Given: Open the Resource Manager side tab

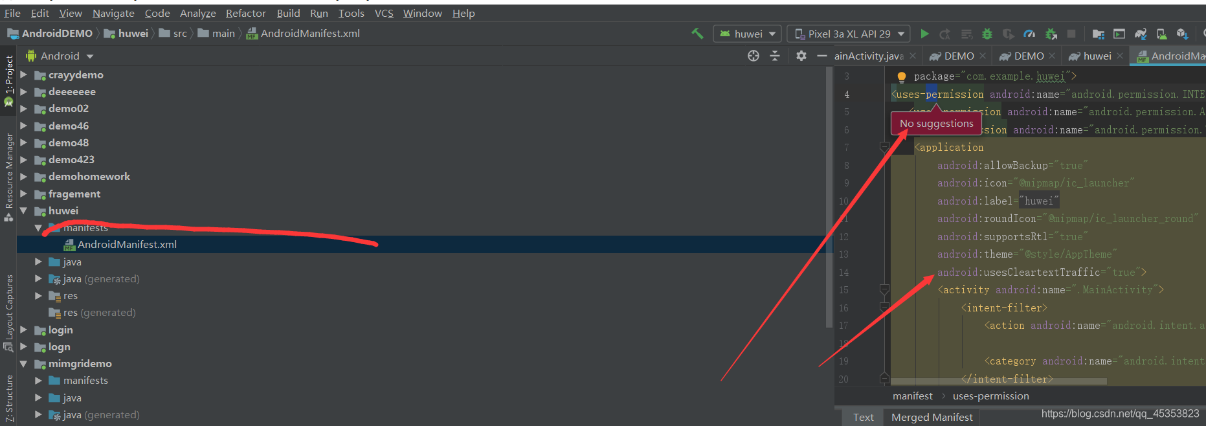Looking at the screenshot, I should pyautogui.click(x=8, y=177).
